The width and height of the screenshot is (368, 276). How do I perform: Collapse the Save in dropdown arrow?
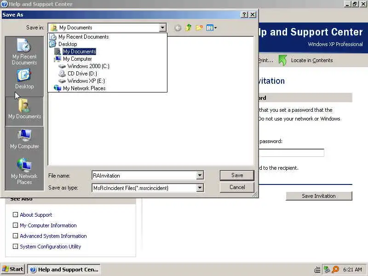(162, 28)
